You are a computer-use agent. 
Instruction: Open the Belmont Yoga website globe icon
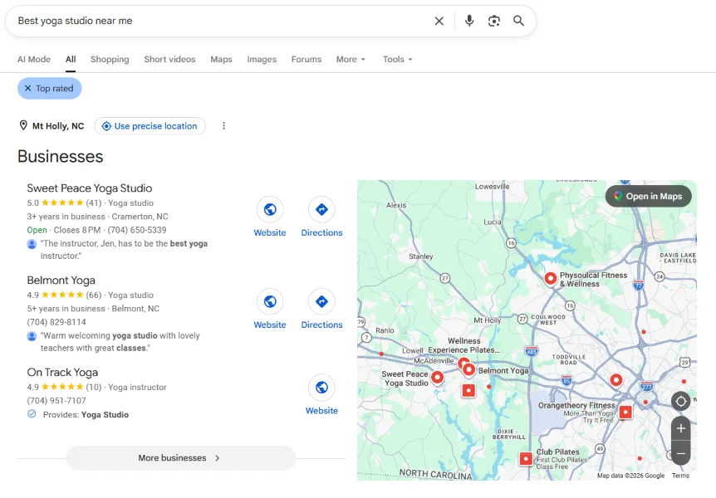(270, 302)
